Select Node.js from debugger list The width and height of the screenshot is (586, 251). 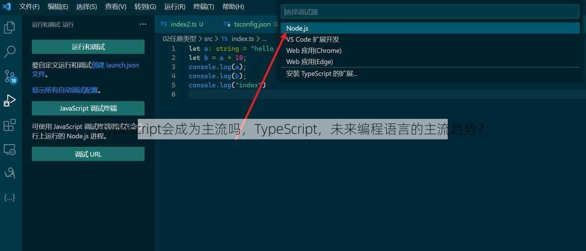tap(430, 28)
